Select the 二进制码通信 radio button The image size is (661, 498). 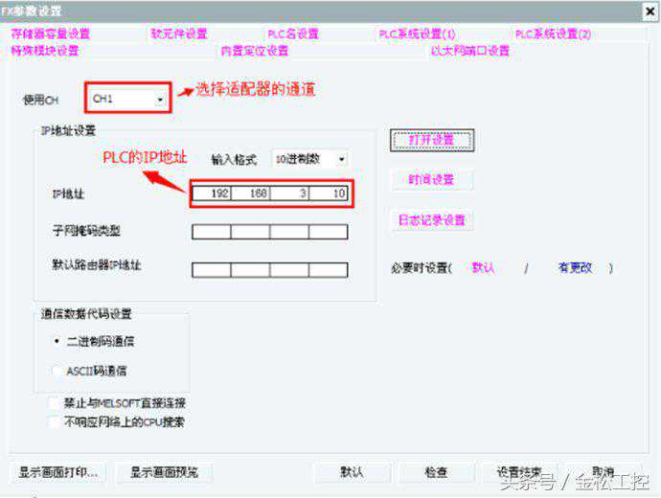tap(57, 341)
